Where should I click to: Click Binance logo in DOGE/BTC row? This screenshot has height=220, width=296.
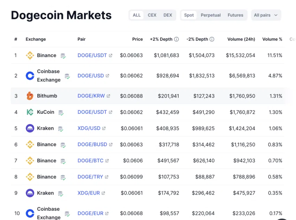pyautogui.click(x=30, y=161)
